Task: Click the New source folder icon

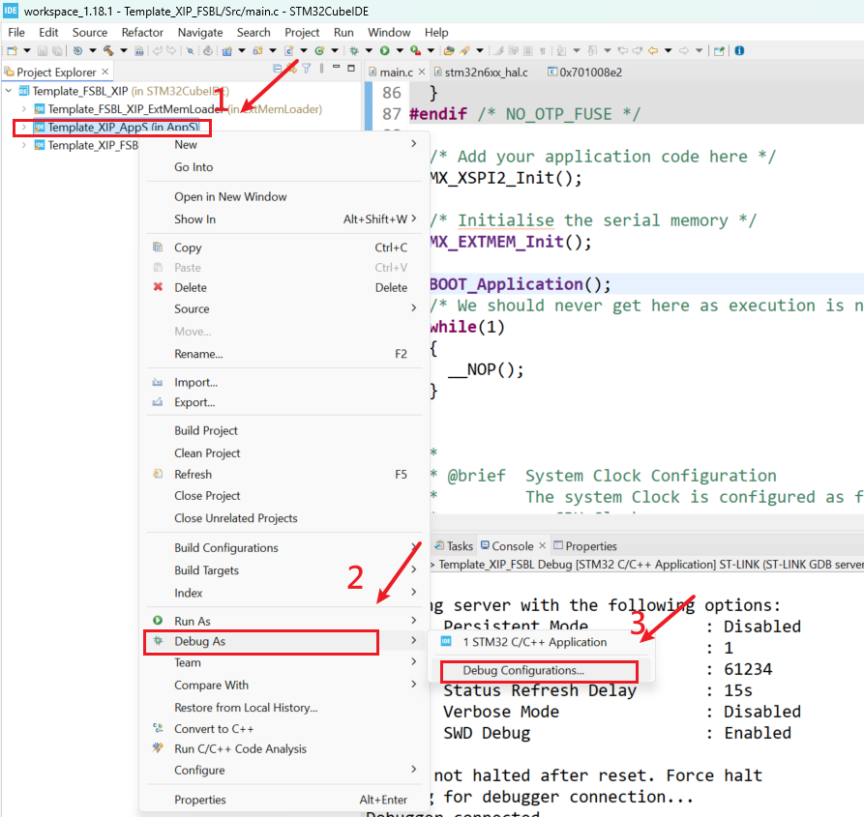Action: pos(257,50)
